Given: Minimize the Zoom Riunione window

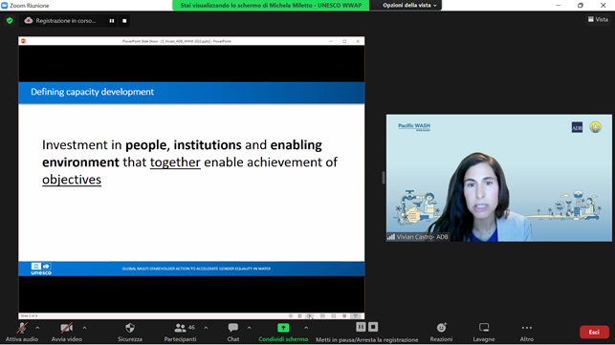Looking at the screenshot, I should [x=559, y=5].
